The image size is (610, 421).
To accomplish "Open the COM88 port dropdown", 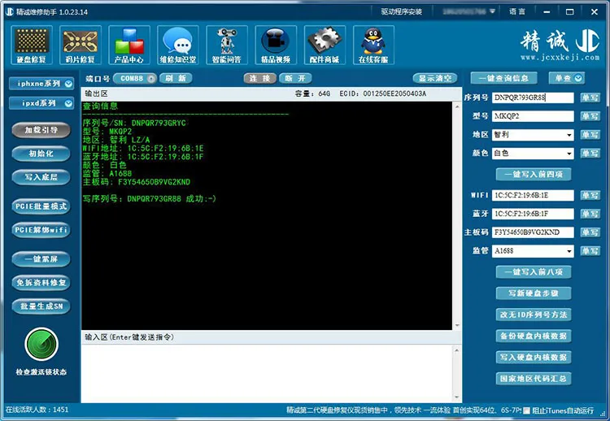I will [135, 79].
